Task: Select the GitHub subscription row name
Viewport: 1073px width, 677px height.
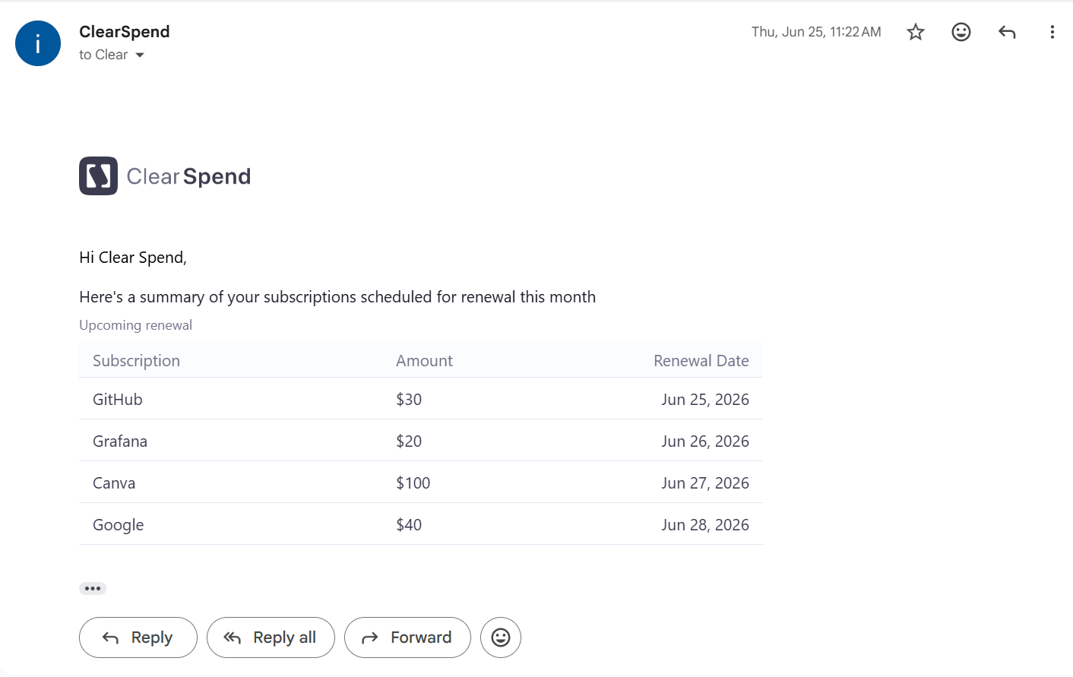Action: [118, 400]
